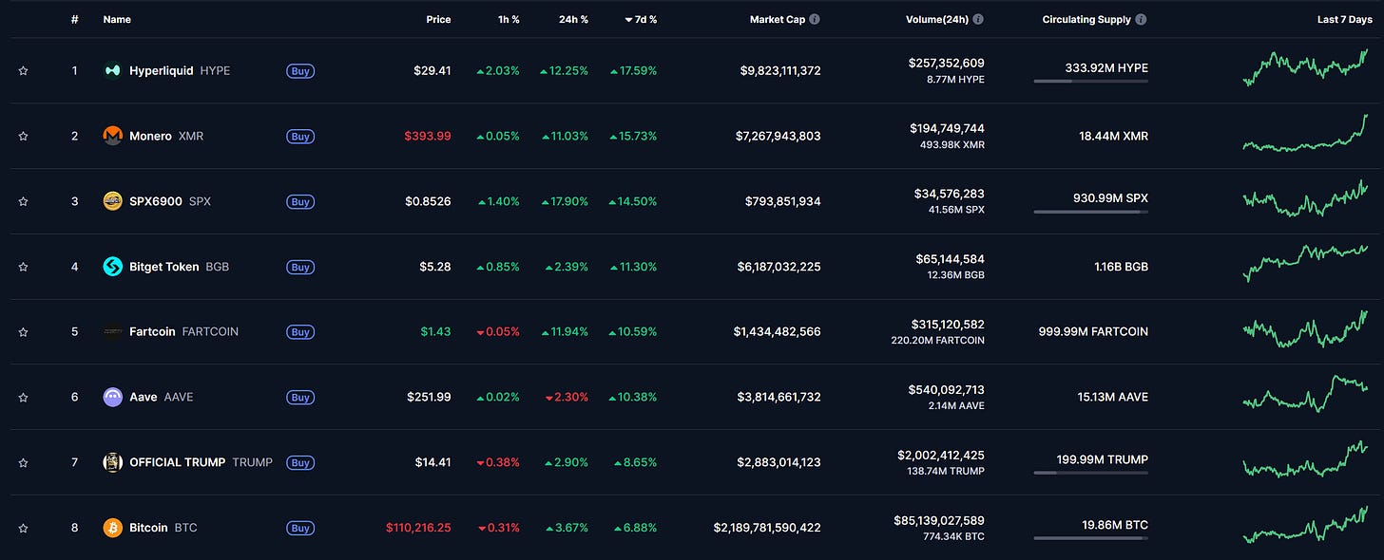Star Monero to add it to the watchlist

pos(23,137)
